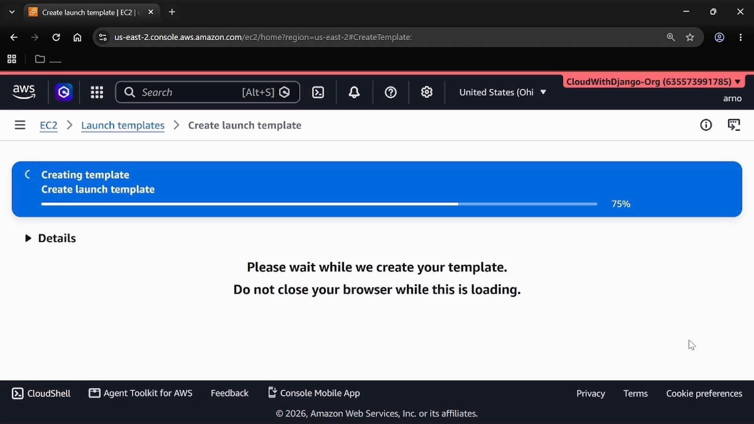Open the Privacy link
This screenshot has width=754, height=424.
(x=591, y=393)
